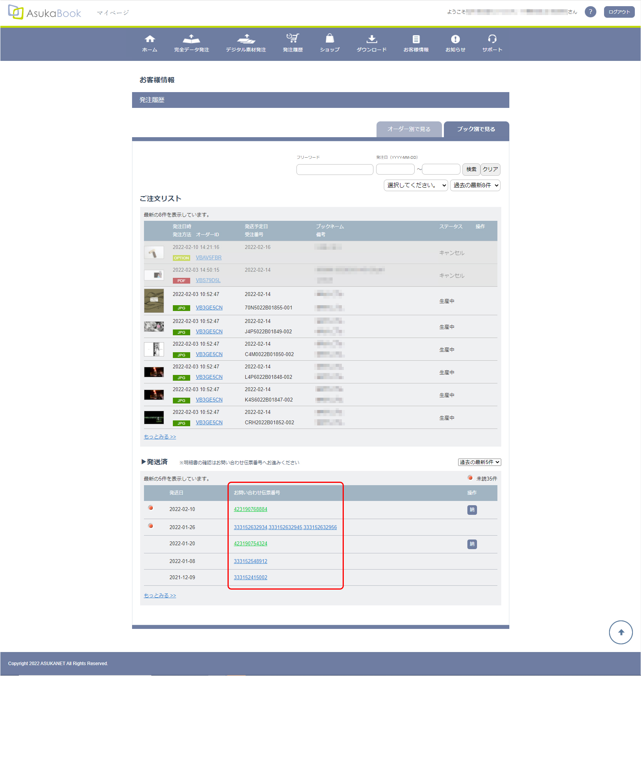This screenshot has height=763, width=641.
Task: Open the ショップ bag icon
Action: click(x=330, y=39)
